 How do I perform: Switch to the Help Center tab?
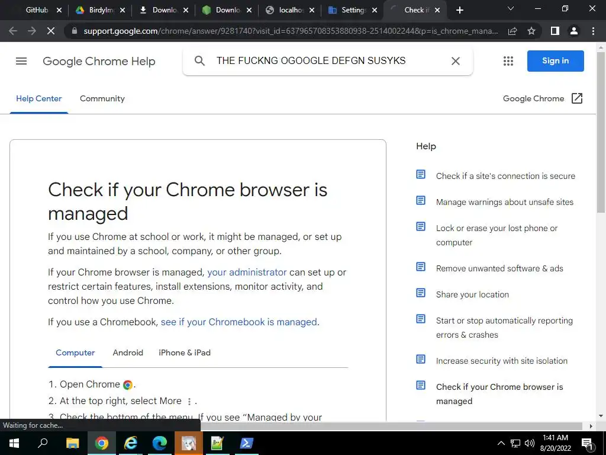pyautogui.click(x=38, y=99)
